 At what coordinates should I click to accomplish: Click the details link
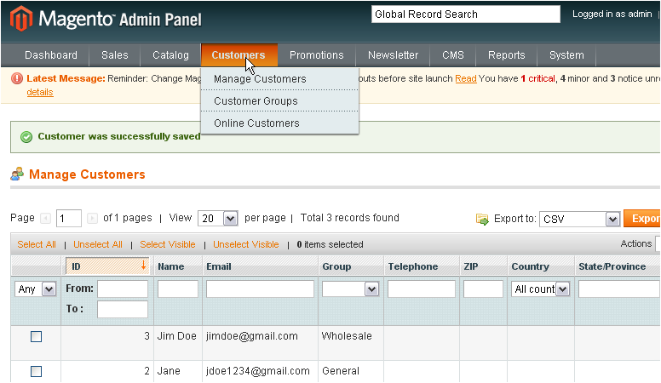point(40,92)
